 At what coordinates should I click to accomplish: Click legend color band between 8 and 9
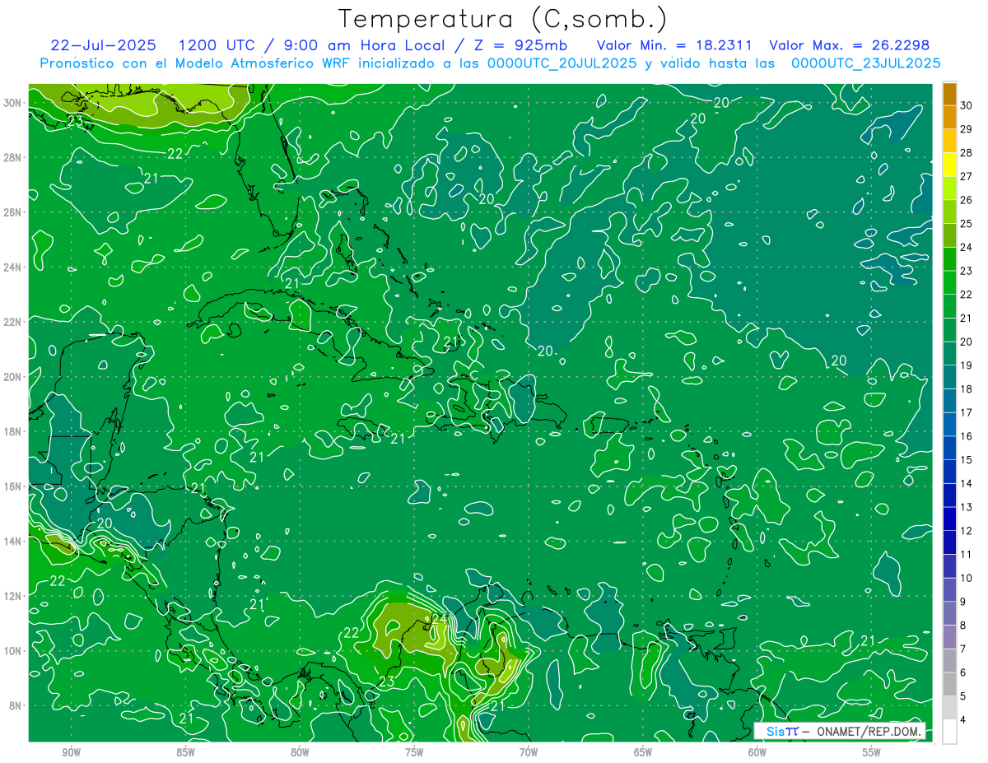(949, 613)
